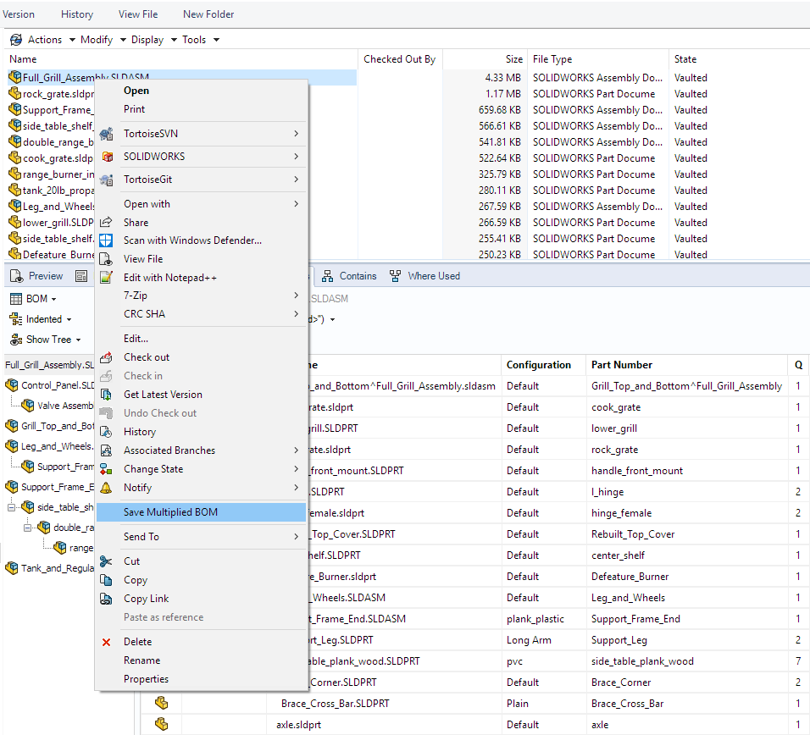Click the Version toolbar button

[19, 14]
